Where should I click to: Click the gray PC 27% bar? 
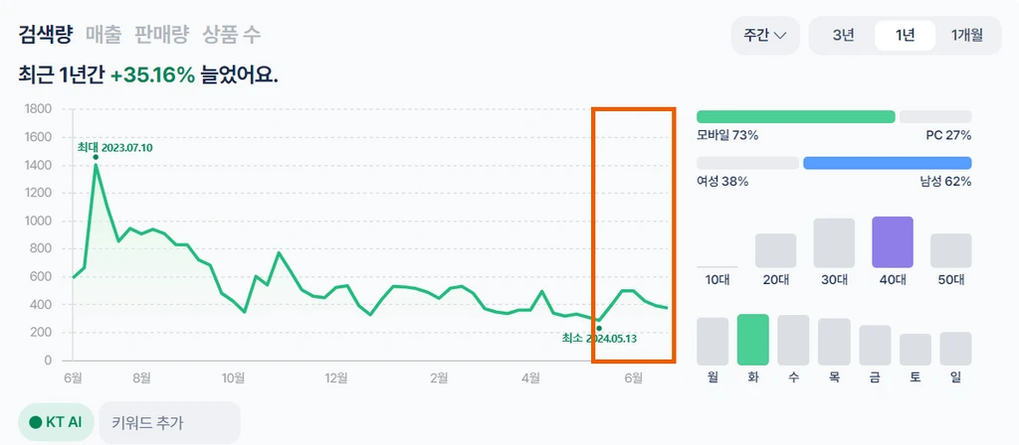point(935,117)
